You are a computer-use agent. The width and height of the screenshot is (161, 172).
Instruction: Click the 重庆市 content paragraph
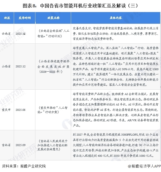click(x=116, y=110)
